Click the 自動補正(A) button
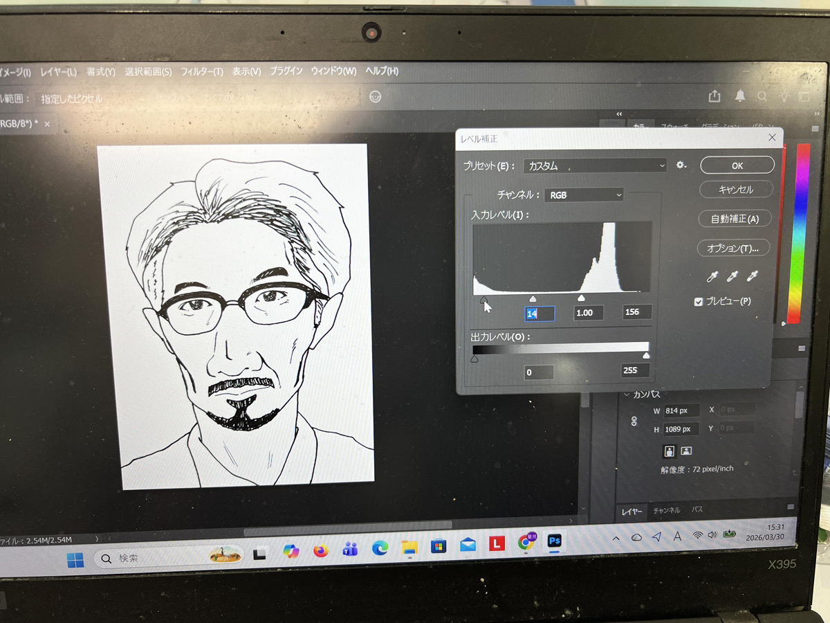 734,219
